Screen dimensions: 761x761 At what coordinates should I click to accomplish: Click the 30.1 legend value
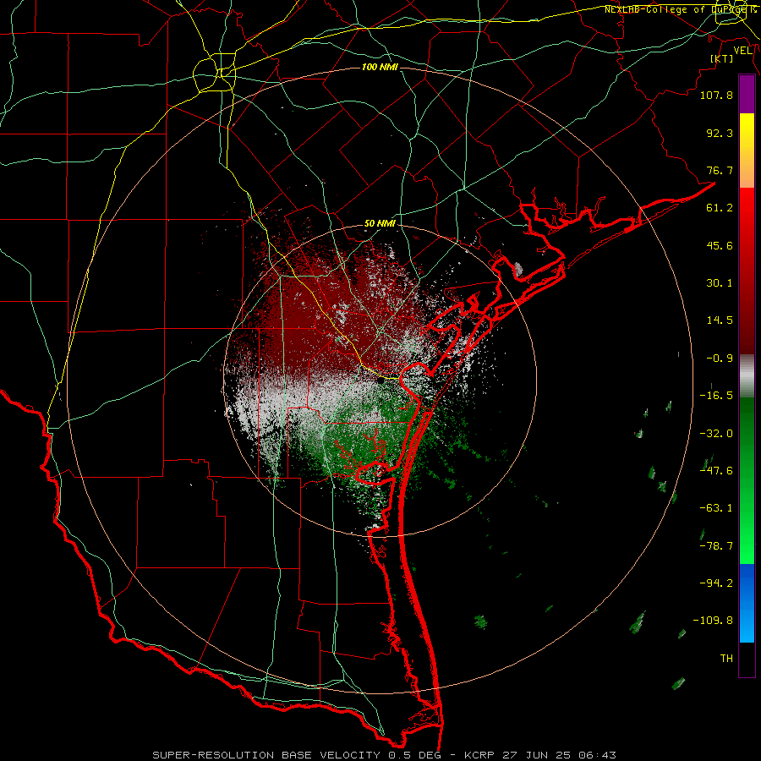(x=720, y=283)
